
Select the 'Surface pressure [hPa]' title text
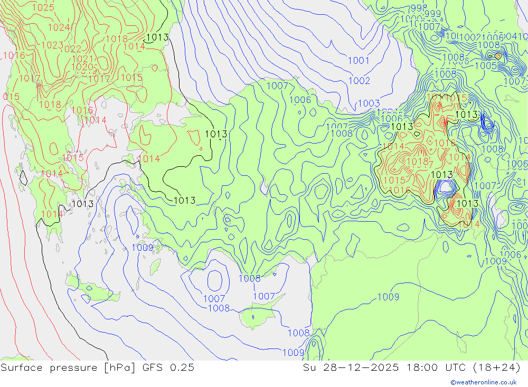68,367
